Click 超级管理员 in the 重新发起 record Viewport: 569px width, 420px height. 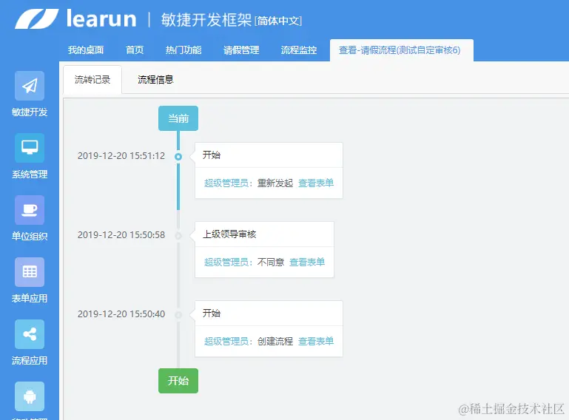click(226, 183)
